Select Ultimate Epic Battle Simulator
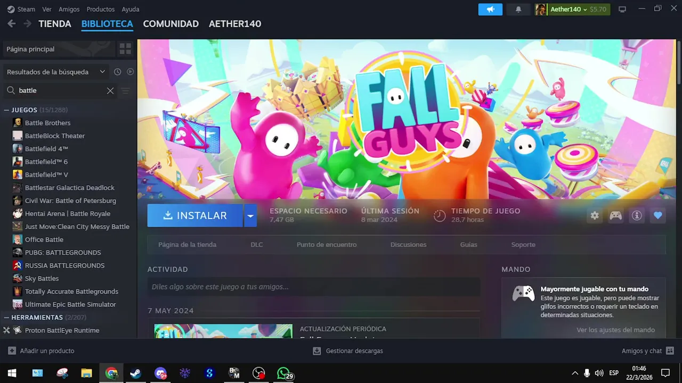The width and height of the screenshot is (682, 383). tap(70, 304)
